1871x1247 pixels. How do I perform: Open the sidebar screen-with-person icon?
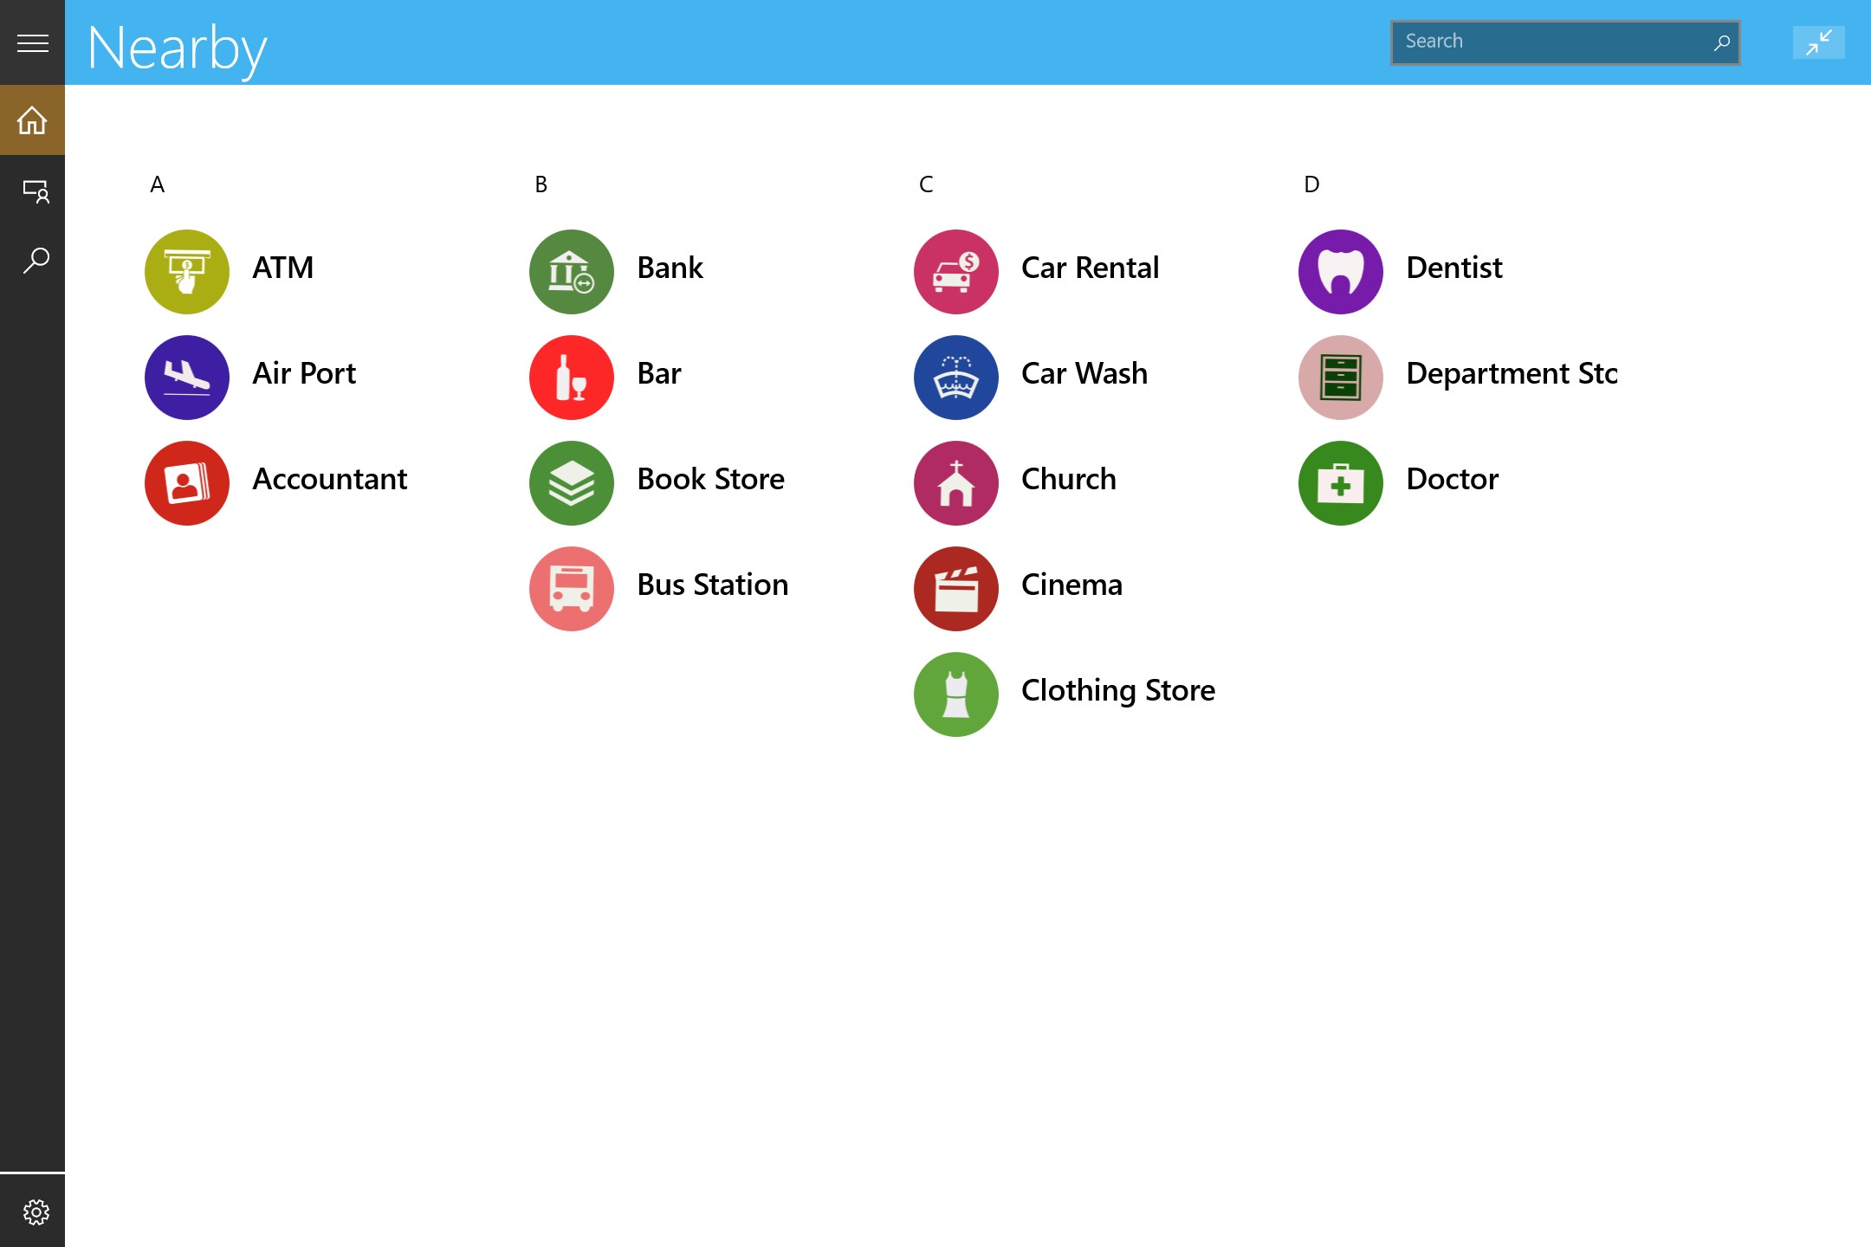(35, 191)
